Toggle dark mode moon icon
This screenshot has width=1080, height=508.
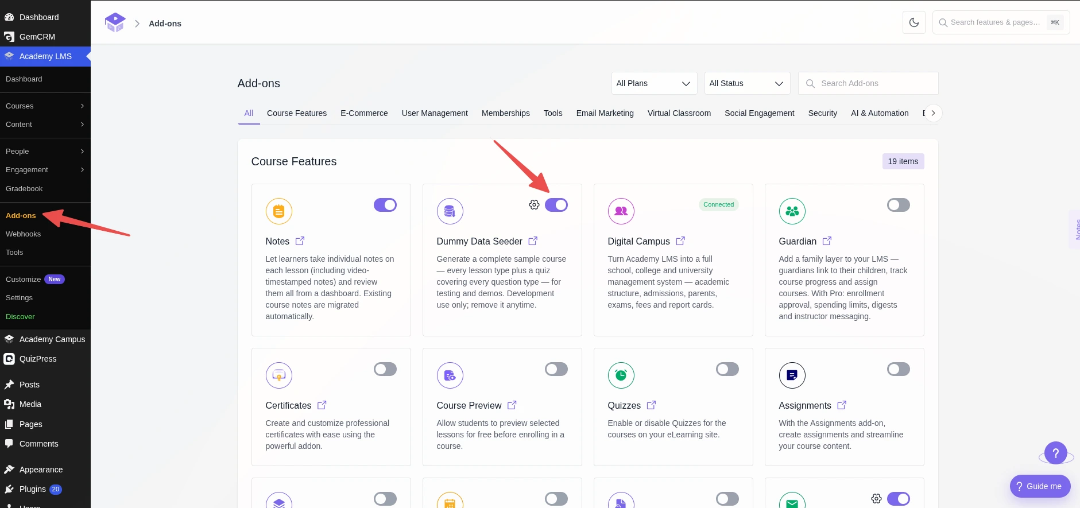click(x=914, y=22)
